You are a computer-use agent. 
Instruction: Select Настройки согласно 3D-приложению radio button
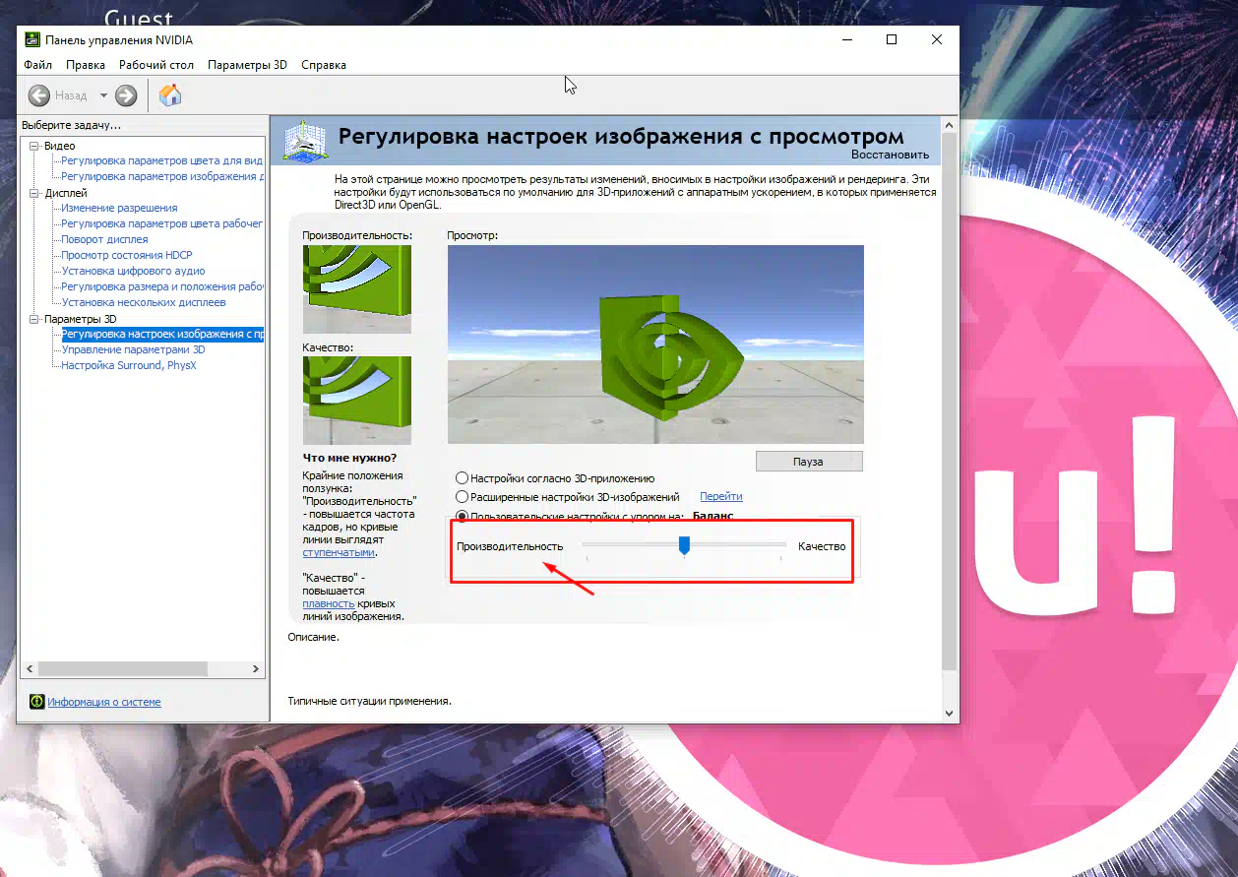click(462, 478)
